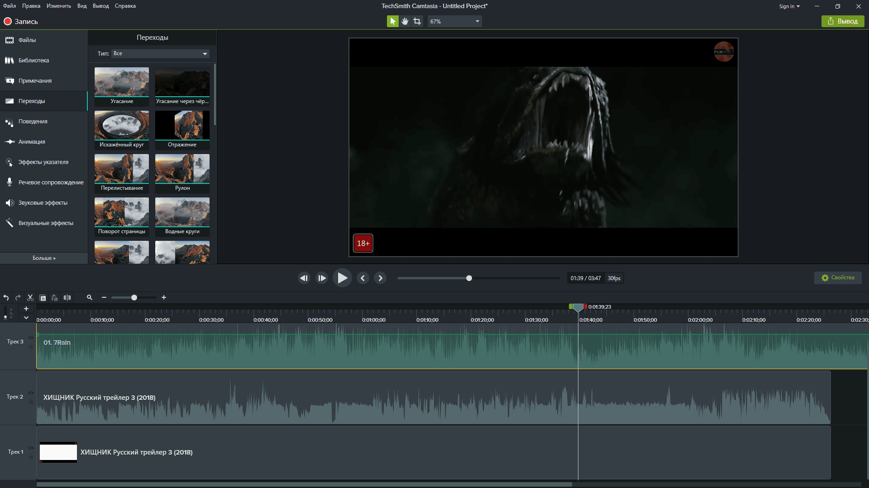Cut the selected clip with scissors
The width and height of the screenshot is (869, 488).
[30, 297]
